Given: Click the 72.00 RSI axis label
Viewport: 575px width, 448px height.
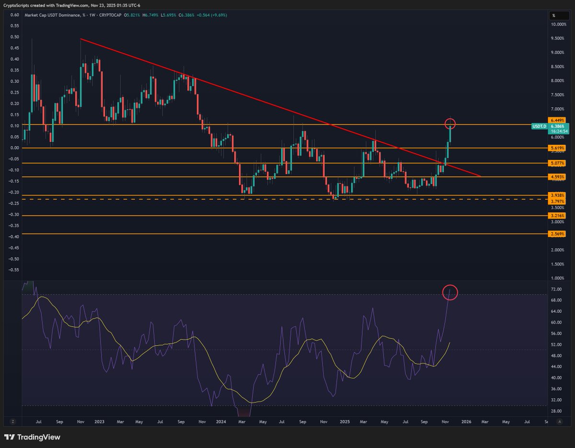Looking at the screenshot, I should click(556, 289).
